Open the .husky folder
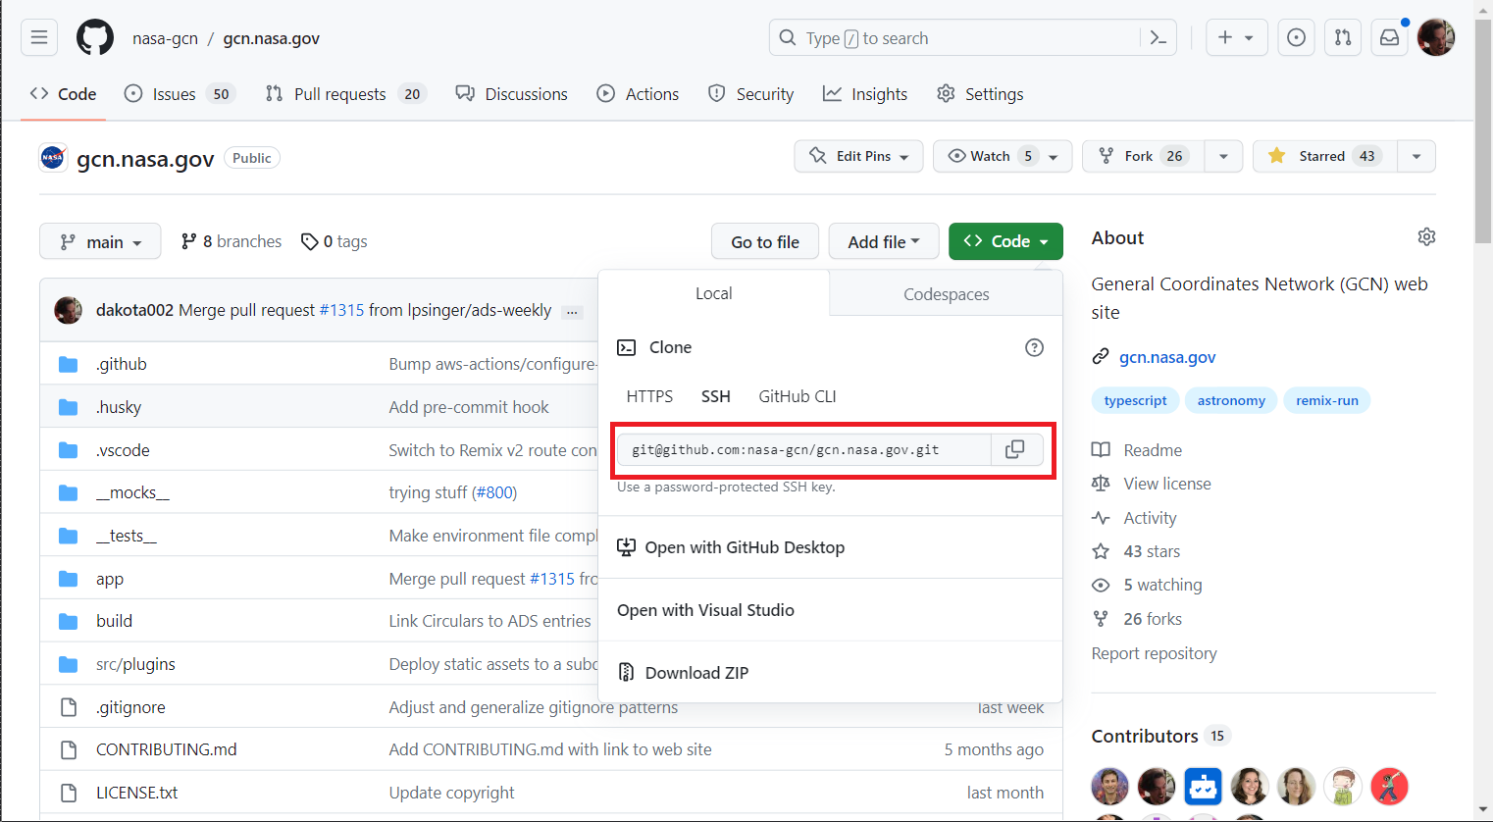This screenshot has width=1493, height=822. tap(119, 407)
